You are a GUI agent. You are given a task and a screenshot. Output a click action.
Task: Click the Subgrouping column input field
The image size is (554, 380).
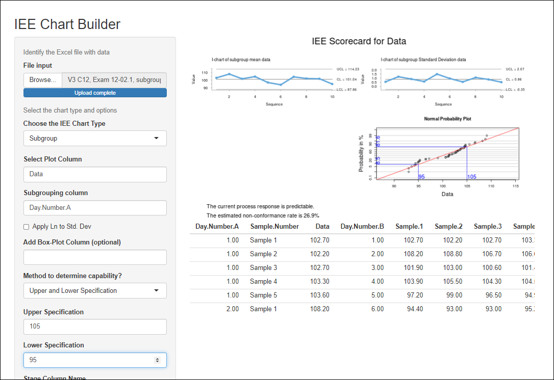click(x=95, y=208)
